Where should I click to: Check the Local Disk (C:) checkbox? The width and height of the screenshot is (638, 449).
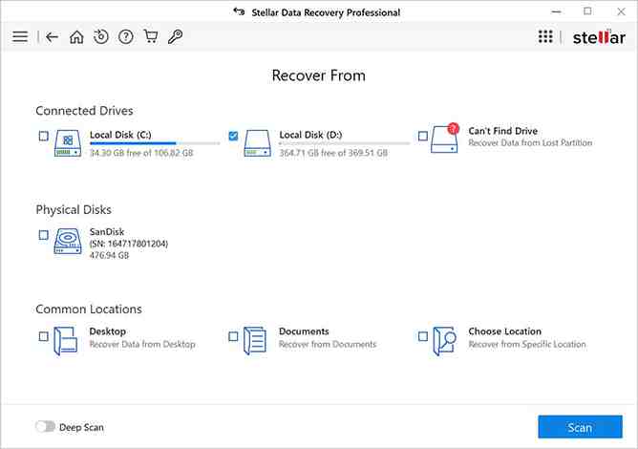click(x=43, y=137)
